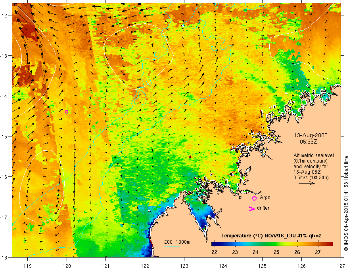This screenshot has height=269, width=349.
Task: Click the longitude axis label '126'
Action: point(301,266)
